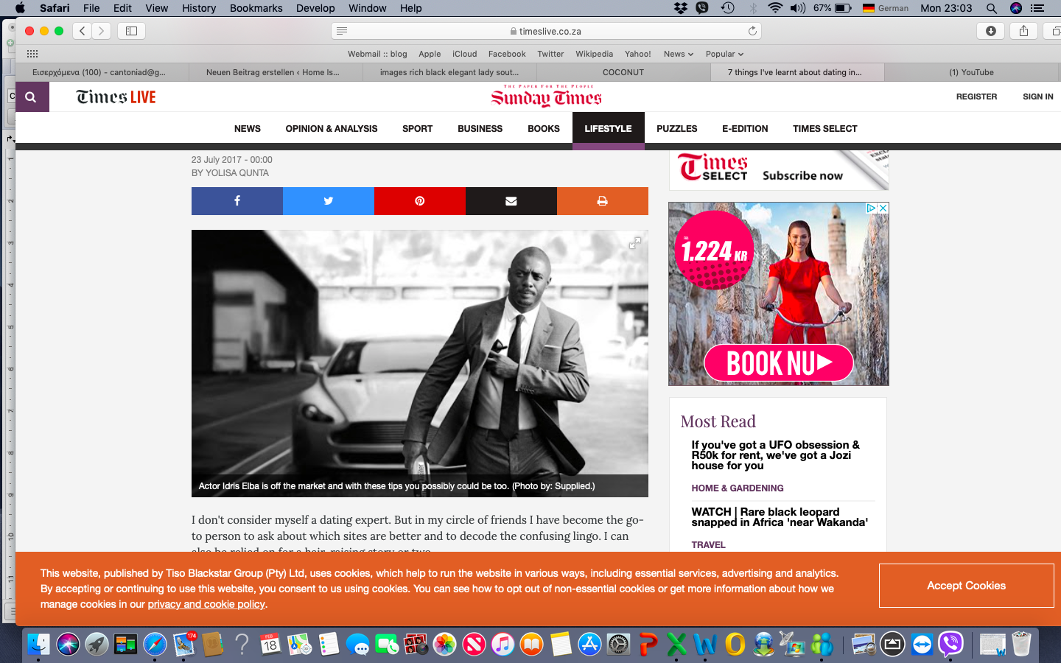This screenshot has width=1061, height=663.
Task: Go to OPINION & ANALYSIS section
Action: tap(332, 128)
